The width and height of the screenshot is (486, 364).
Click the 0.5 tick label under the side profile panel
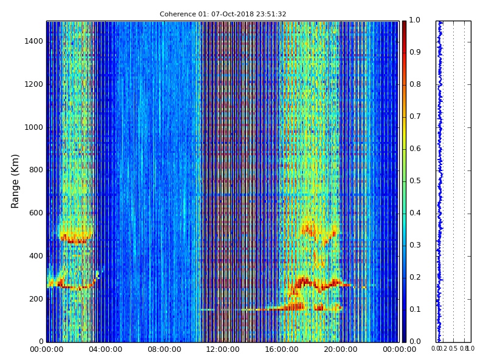tap(453, 349)
